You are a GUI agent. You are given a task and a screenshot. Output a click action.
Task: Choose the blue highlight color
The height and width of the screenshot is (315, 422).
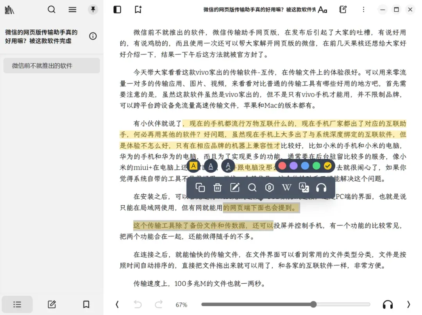[305, 166]
